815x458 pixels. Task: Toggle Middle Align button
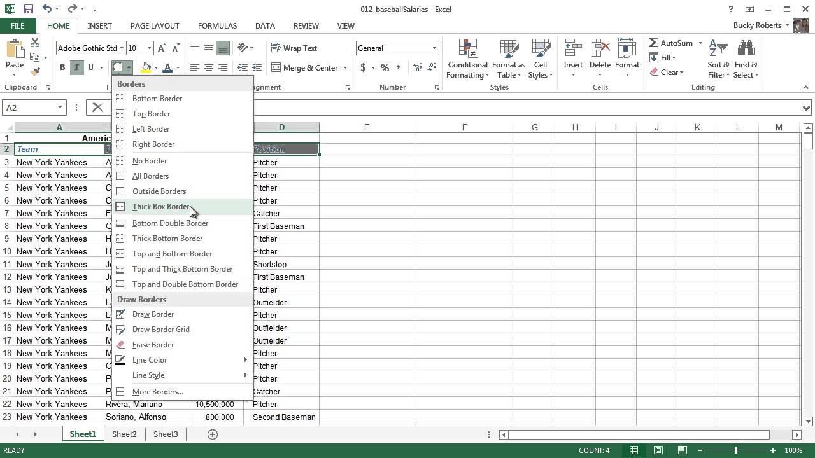(208, 48)
